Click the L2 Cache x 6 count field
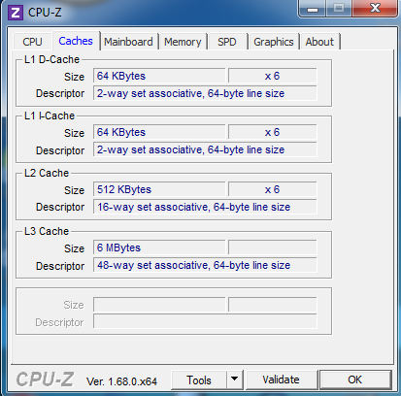 [273, 189]
